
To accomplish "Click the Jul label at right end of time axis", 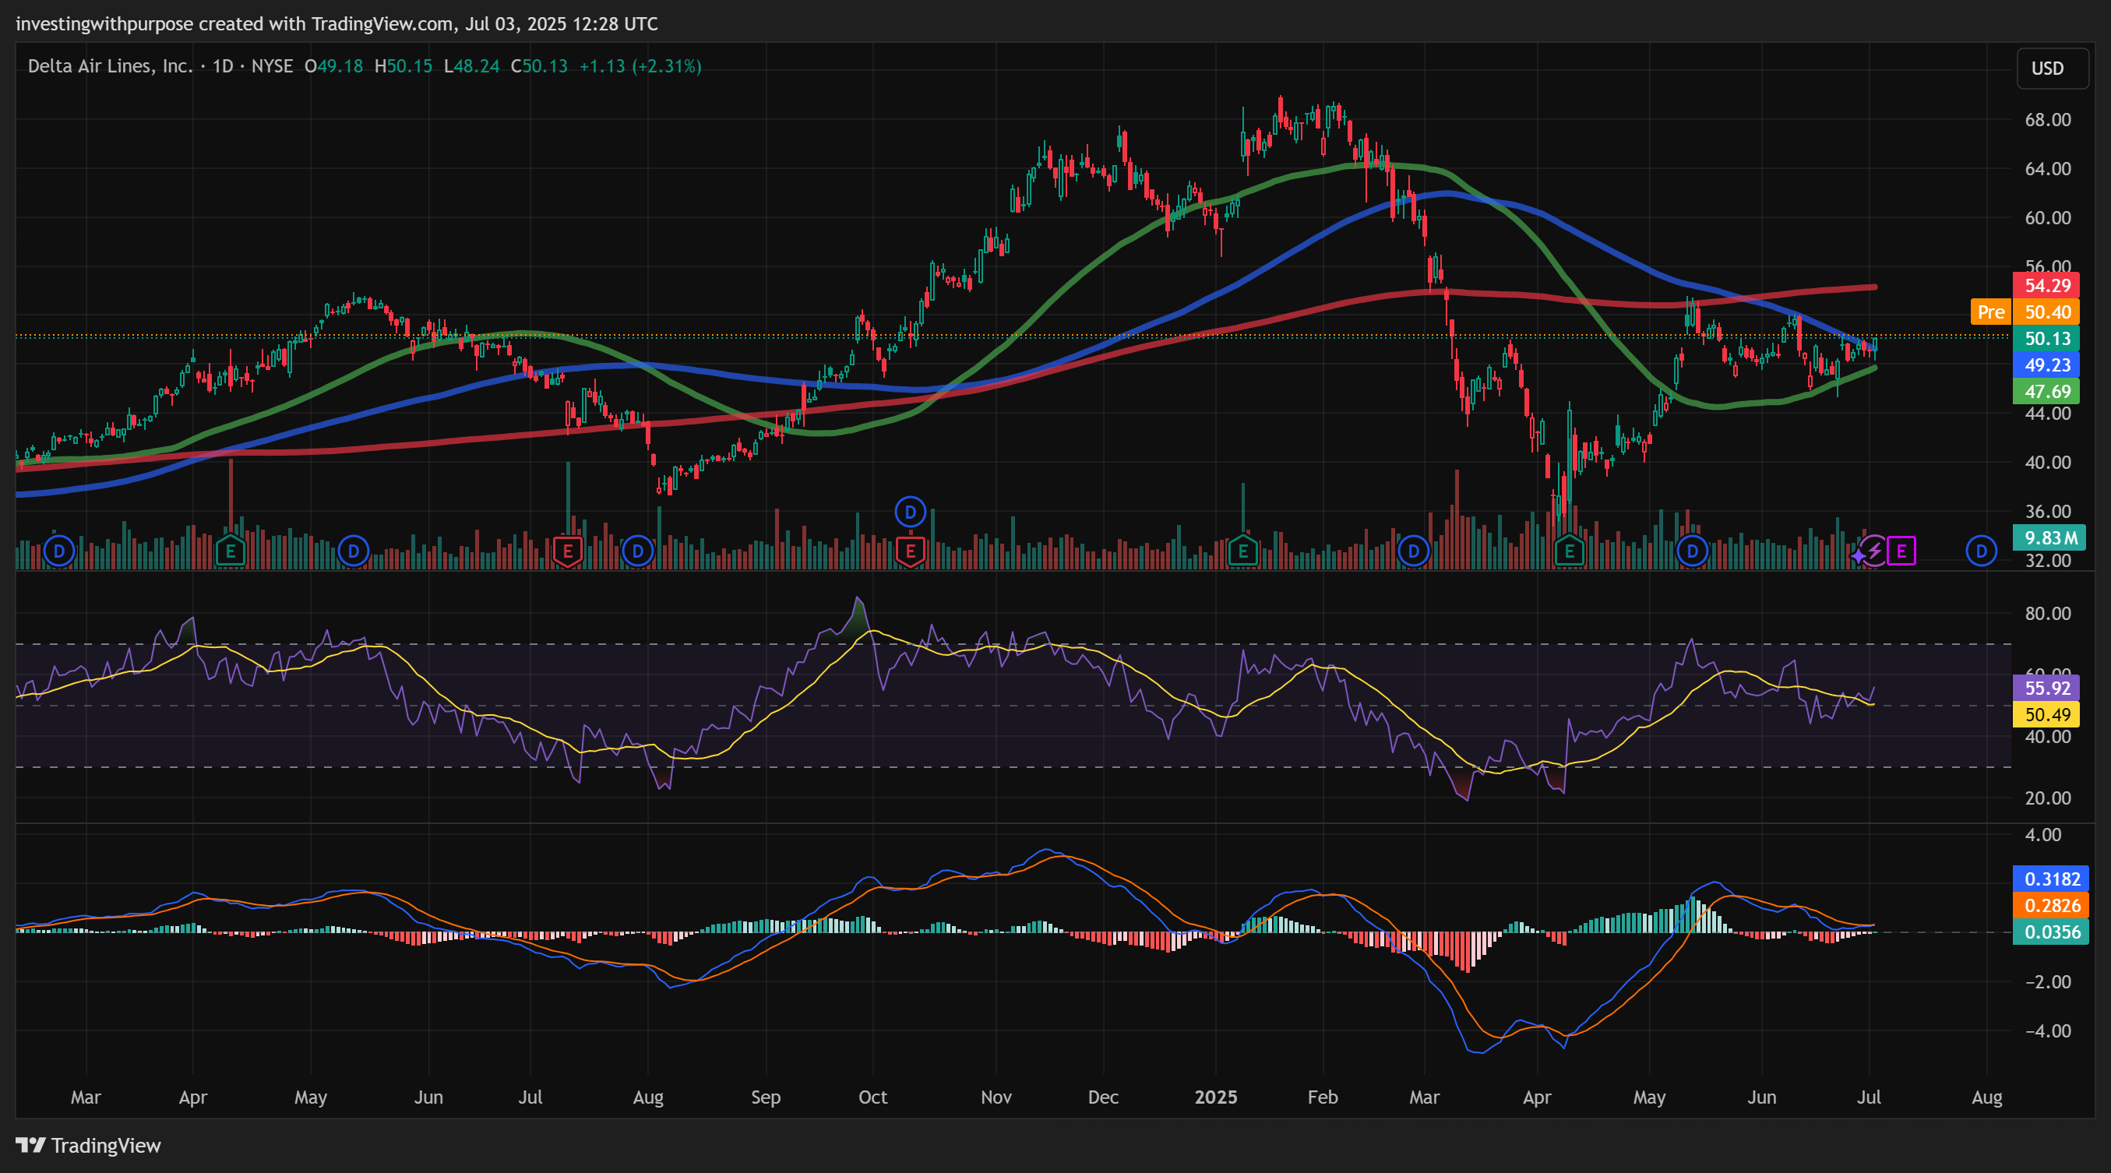I will 1869,1097.
